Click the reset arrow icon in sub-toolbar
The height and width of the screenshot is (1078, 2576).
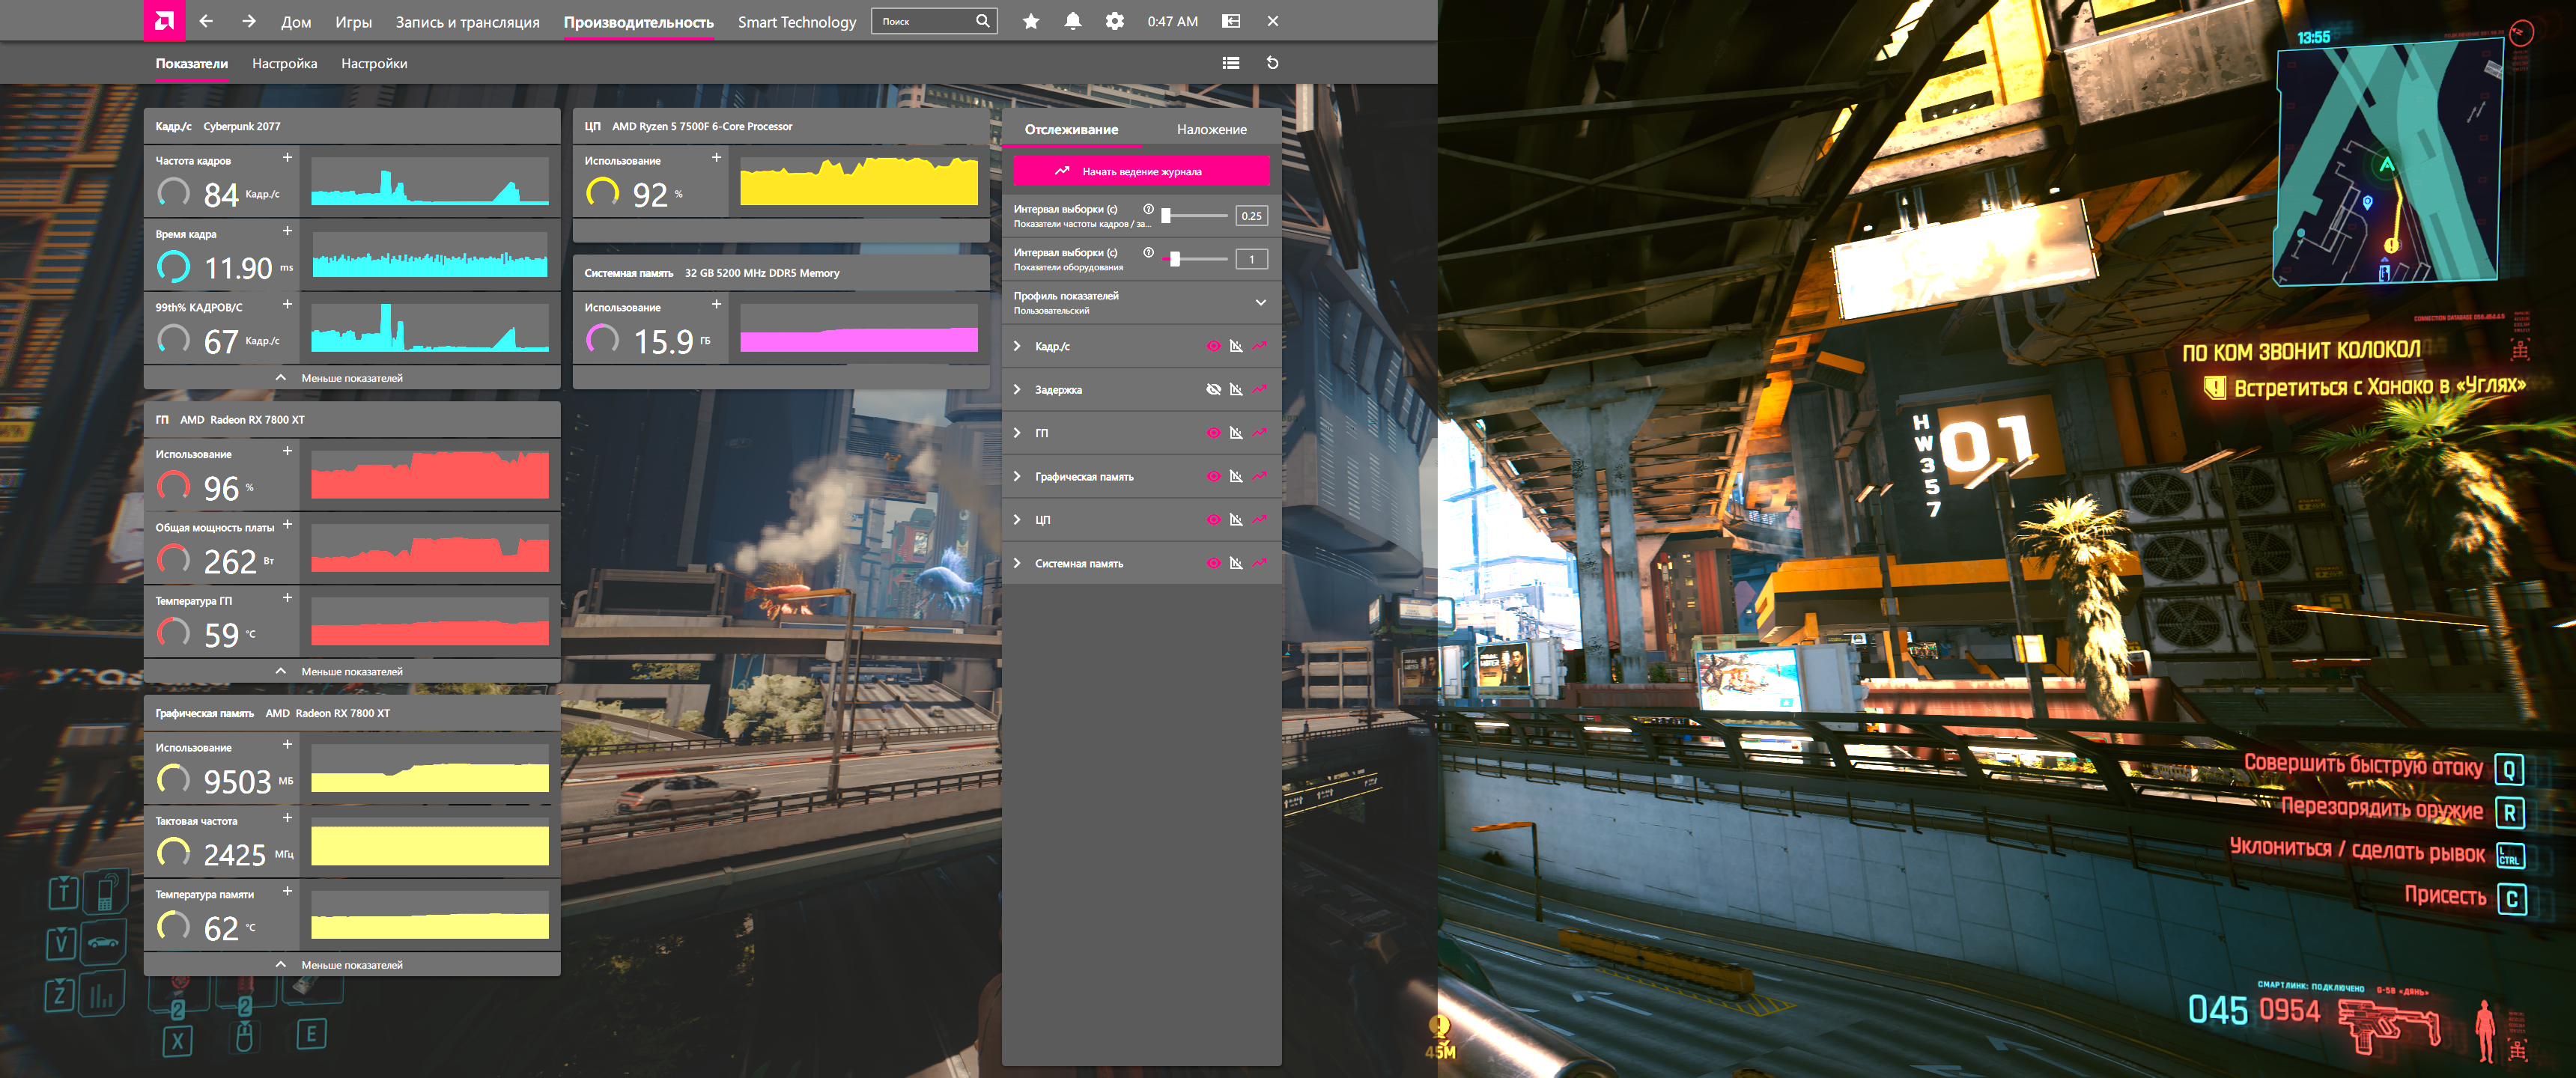pos(1272,63)
